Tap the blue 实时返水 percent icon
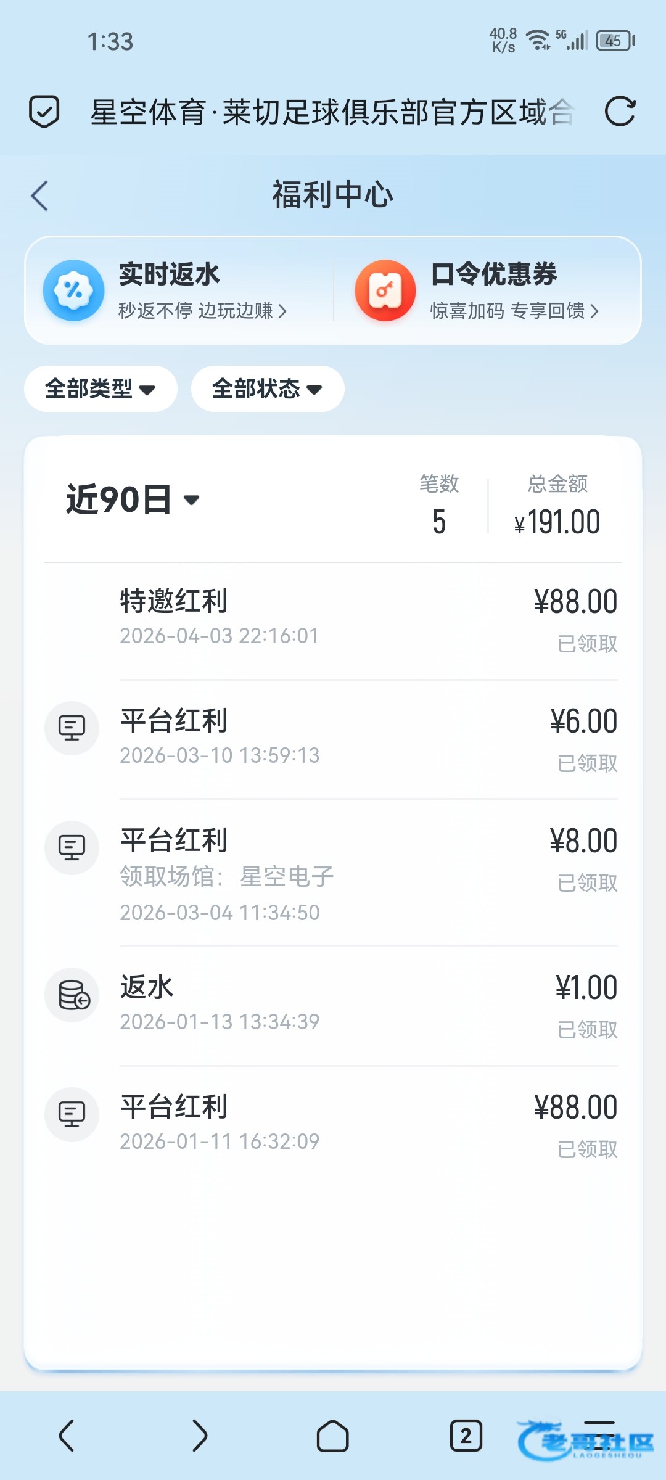This screenshot has width=666, height=1480. 73,290
